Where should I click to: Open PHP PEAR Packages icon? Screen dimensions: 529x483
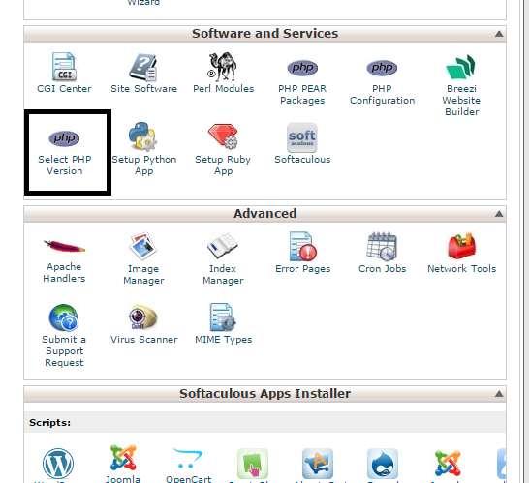coord(302,68)
